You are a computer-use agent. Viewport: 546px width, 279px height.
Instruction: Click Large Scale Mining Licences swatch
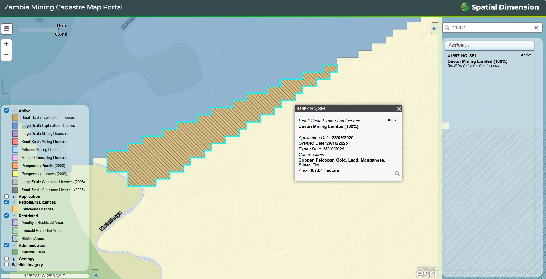(15, 133)
